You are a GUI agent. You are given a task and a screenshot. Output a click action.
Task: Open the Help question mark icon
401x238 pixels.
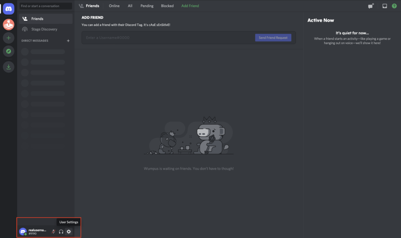tap(394, 6)
